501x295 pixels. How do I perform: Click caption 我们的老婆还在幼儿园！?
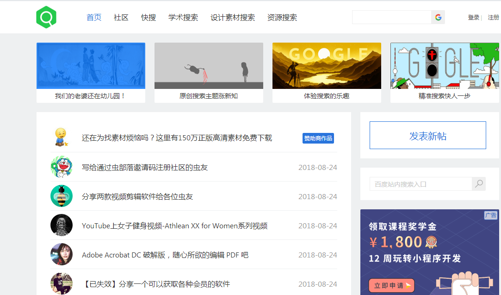[x=90, y=96]
